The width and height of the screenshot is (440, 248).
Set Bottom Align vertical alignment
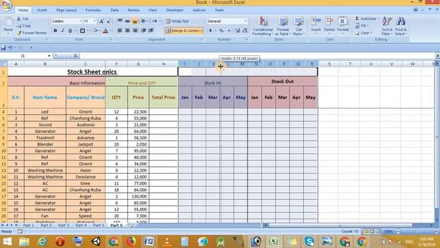pos(135,21)
